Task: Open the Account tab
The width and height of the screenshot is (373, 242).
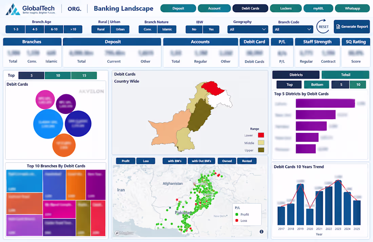Action: [214, 8]
